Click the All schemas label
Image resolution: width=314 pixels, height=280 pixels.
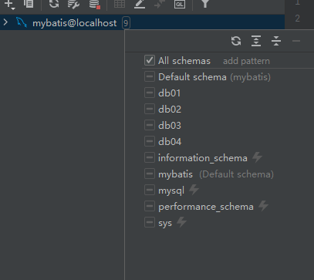point(184,61)
